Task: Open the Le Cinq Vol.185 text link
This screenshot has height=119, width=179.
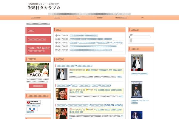Action: (140, 101)
